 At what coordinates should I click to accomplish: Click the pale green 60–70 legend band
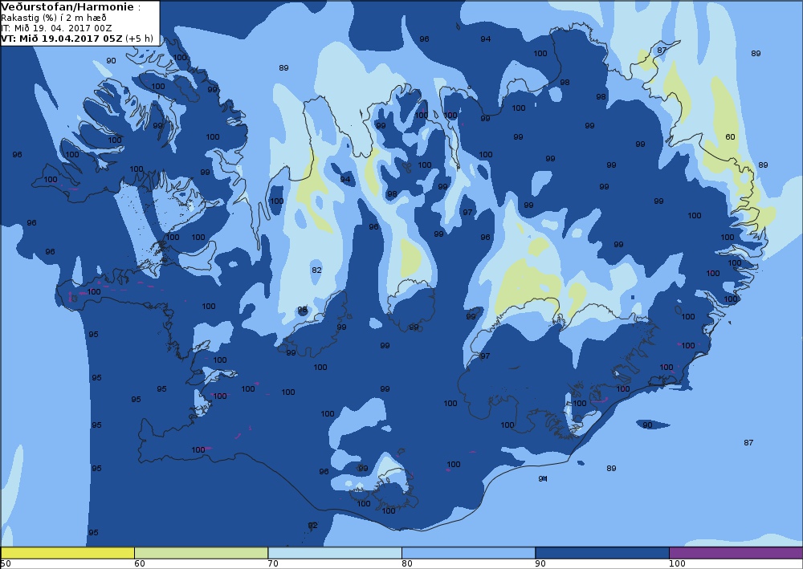coord(201,553)
